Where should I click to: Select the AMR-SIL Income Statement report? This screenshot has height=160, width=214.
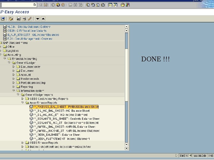pos(67,131)
